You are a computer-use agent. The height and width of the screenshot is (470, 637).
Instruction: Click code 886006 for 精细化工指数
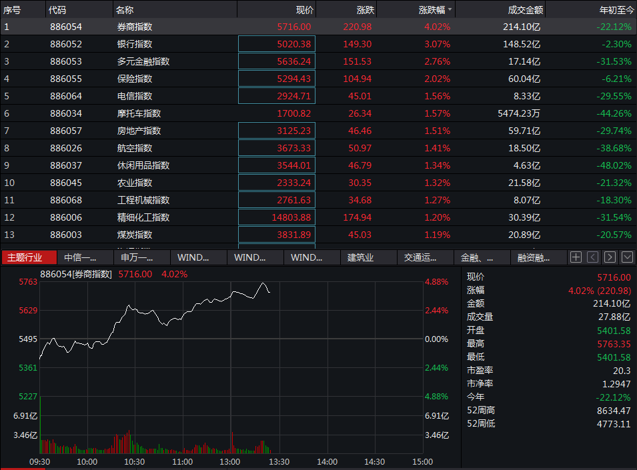pyautogui.click(x=66, y=217)
